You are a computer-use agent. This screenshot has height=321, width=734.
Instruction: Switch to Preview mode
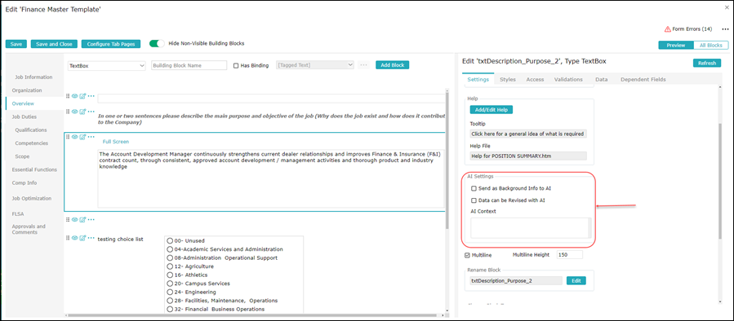pyautogui.click(x=675, y=46)
